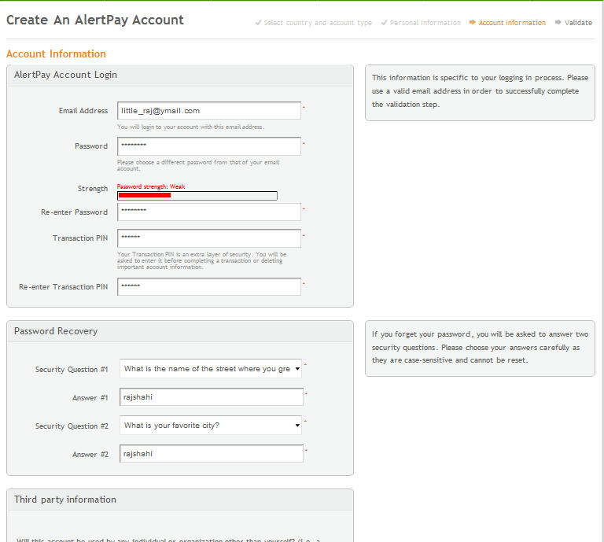Viewport: 604px width, 542px height.
Task: Focus the Password field
Action: pos(209,146)
